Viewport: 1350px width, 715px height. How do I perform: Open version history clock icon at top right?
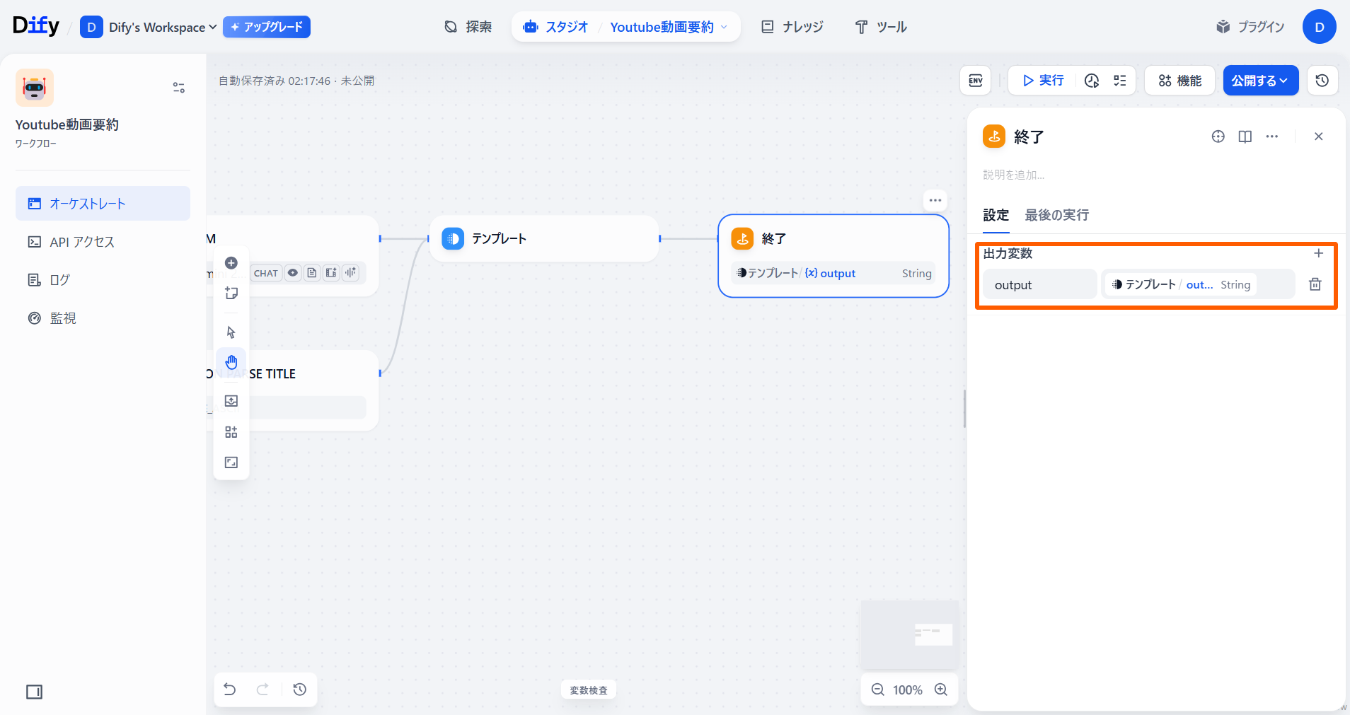point(1322,81)
